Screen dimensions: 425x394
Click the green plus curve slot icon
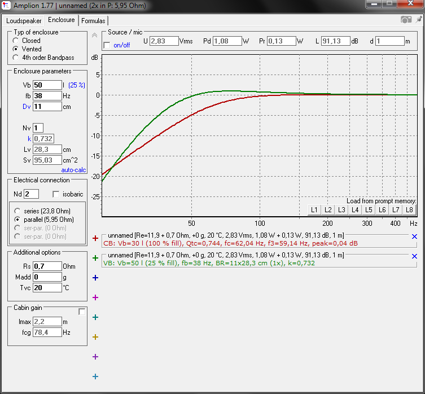click(95, 258)
